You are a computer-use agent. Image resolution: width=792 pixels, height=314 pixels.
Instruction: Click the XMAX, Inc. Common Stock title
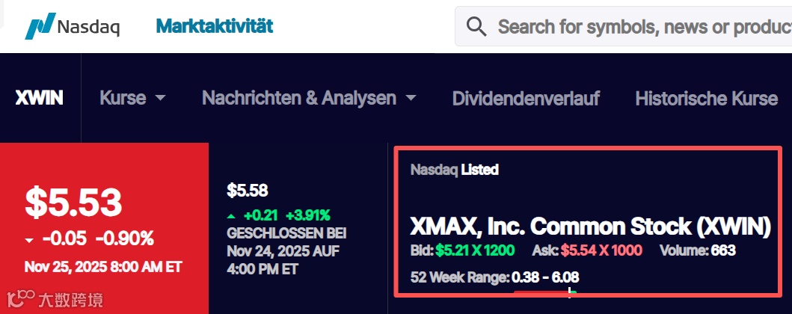pos(590,226)
